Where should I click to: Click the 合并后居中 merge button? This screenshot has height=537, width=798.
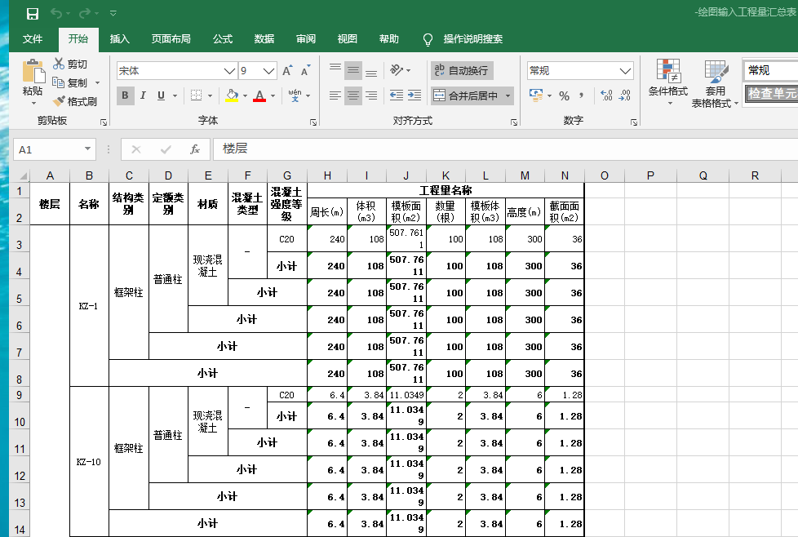[466, 95]
